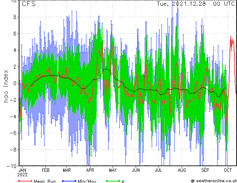Click the y-axis value 2
The image size is (237, 183).
(15, 67)
